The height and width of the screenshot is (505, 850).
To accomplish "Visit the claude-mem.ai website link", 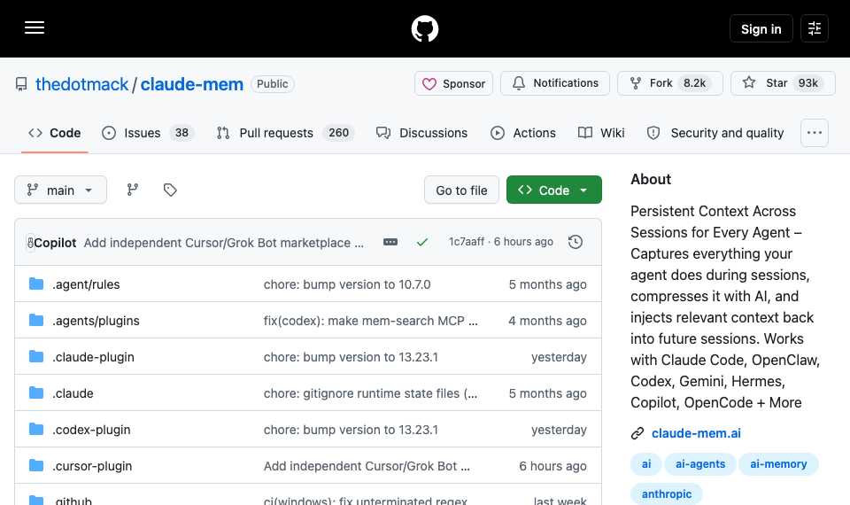I will [696, 433].
